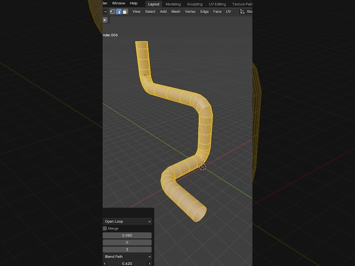
Task: Select the Select Box tool icon
Action: (x=105, y=20)
